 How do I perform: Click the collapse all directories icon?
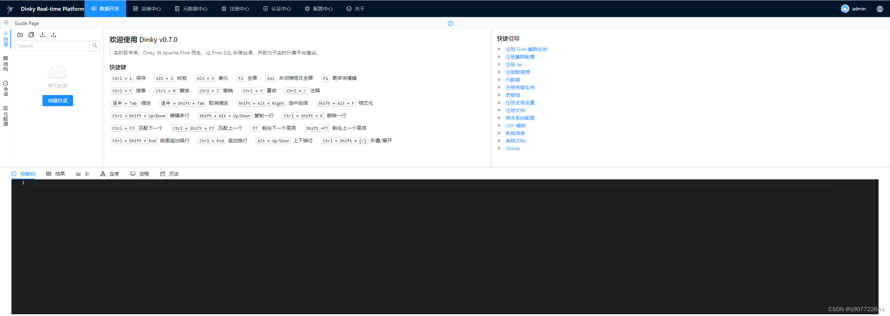click(31, 35)
